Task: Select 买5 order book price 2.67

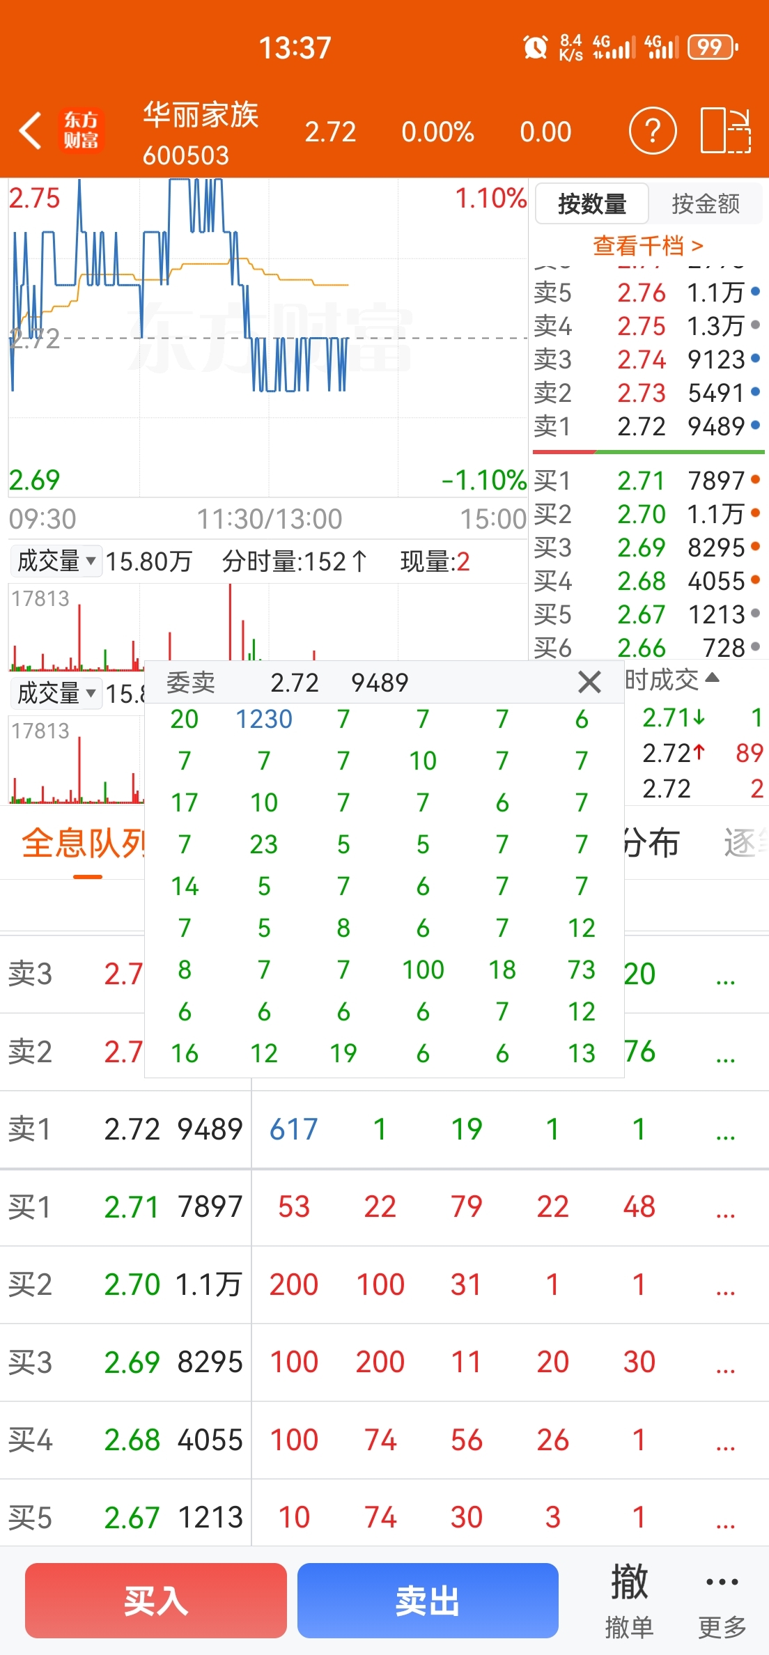Action: tap(642, 614)
